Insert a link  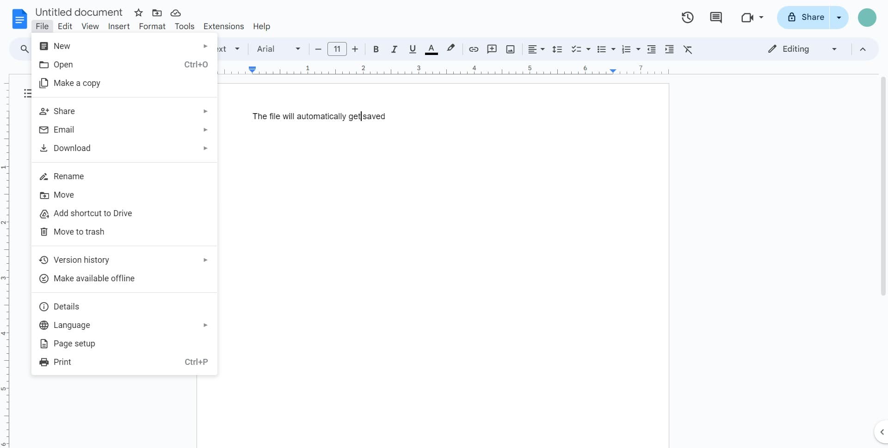473,49
